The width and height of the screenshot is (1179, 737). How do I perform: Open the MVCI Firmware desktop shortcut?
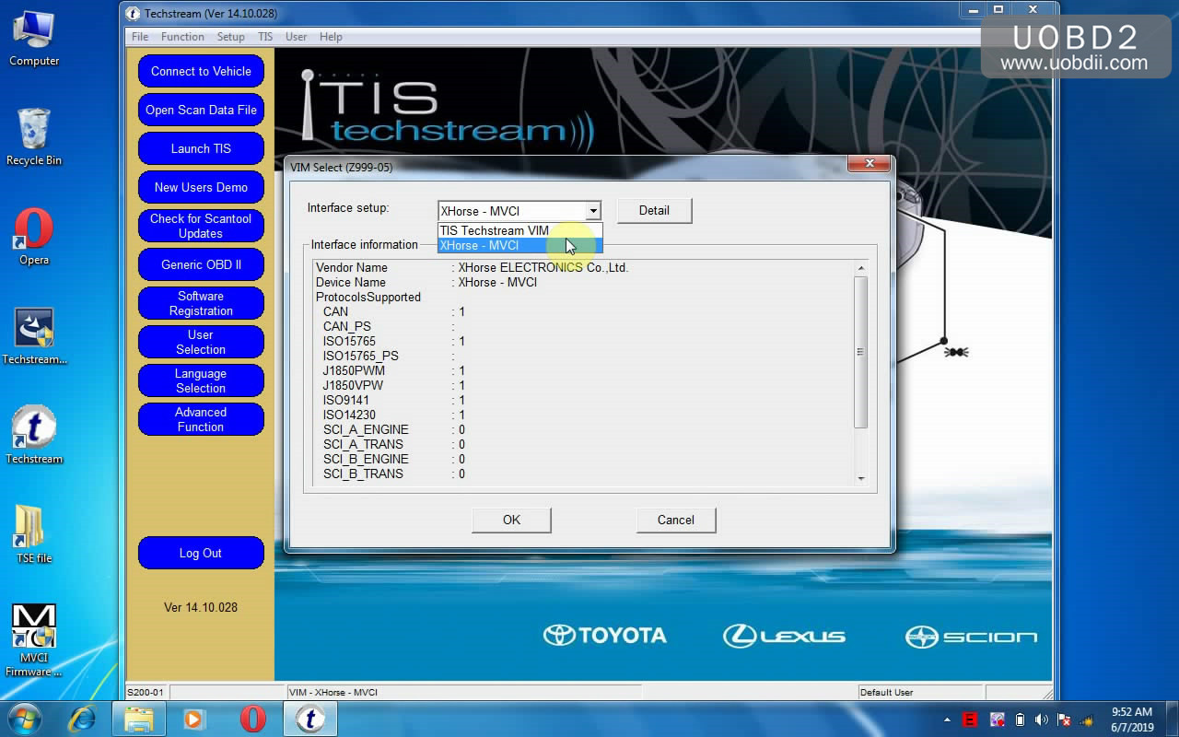34,640
